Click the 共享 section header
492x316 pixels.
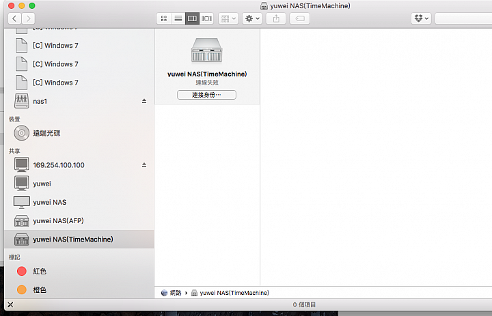point(14,151)
